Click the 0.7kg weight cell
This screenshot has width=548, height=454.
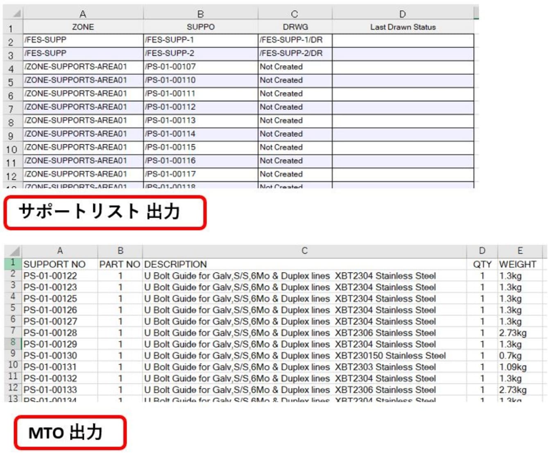[521, 356]
